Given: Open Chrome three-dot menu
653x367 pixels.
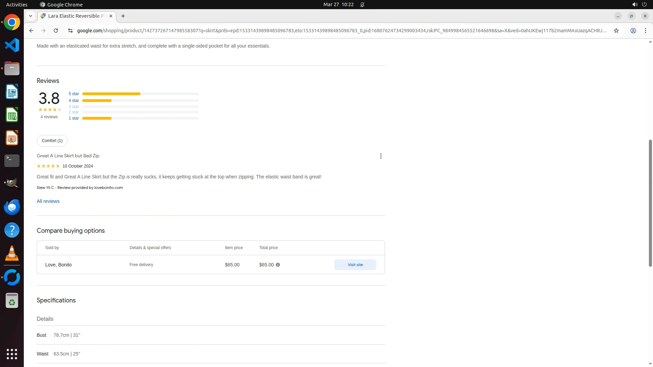Looking at the screenshot, I should tap(645, 31).
